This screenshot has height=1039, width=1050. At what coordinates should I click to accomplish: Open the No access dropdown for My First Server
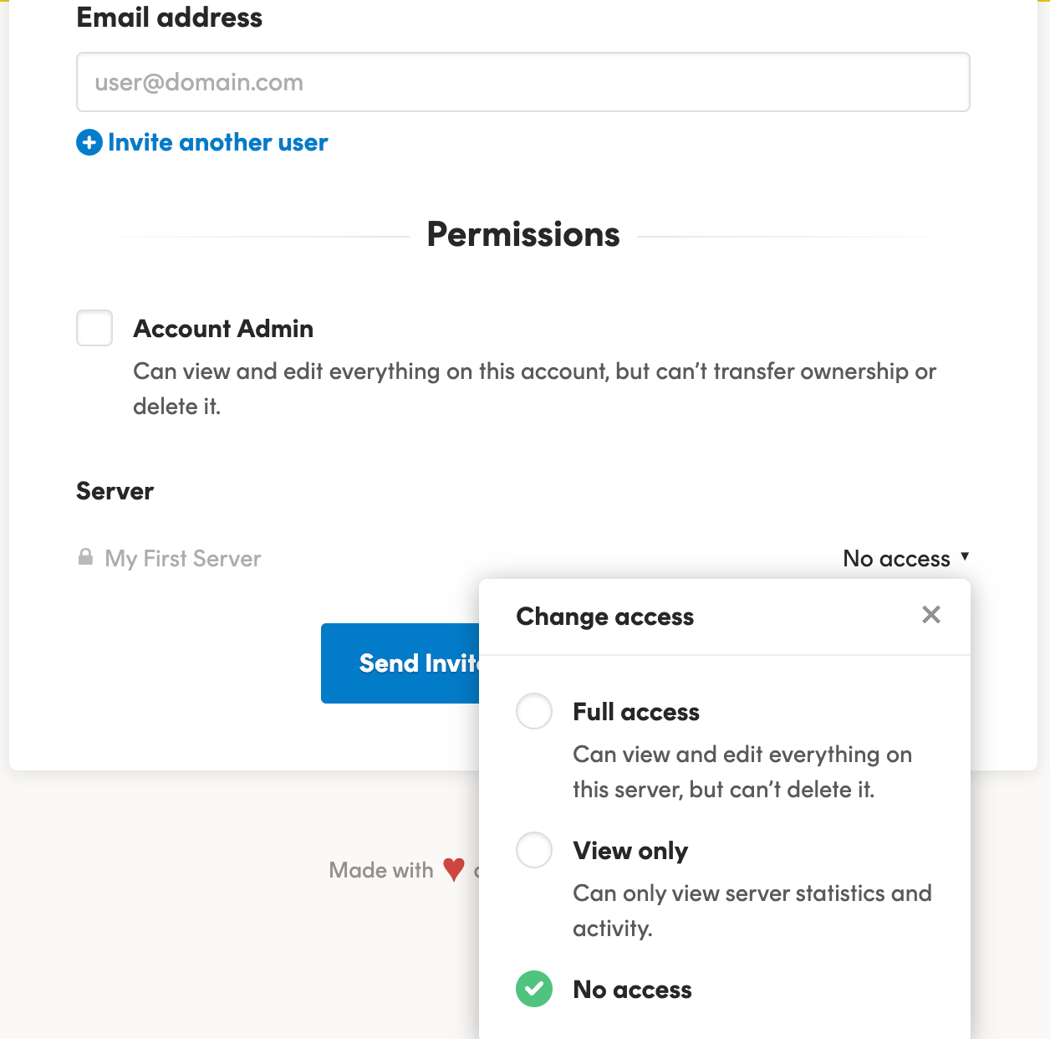(x=896, y=559)
